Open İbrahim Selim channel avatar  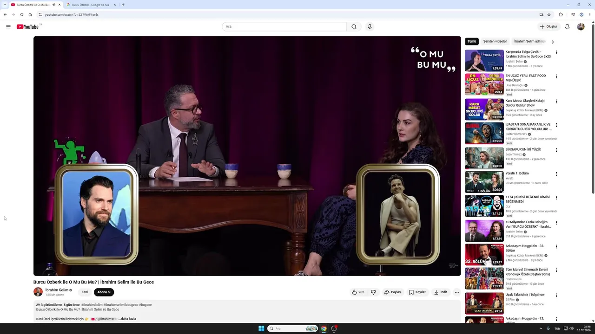[38, 292]
